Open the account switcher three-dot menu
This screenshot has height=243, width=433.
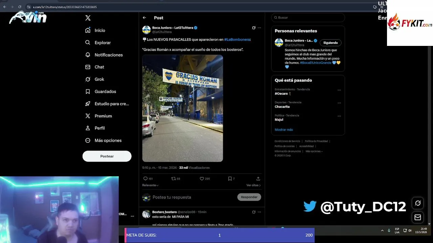[132, 216]
